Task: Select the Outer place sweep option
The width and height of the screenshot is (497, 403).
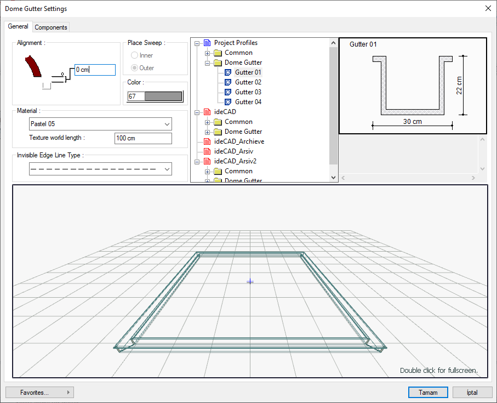Action: [x=134, y=68]
